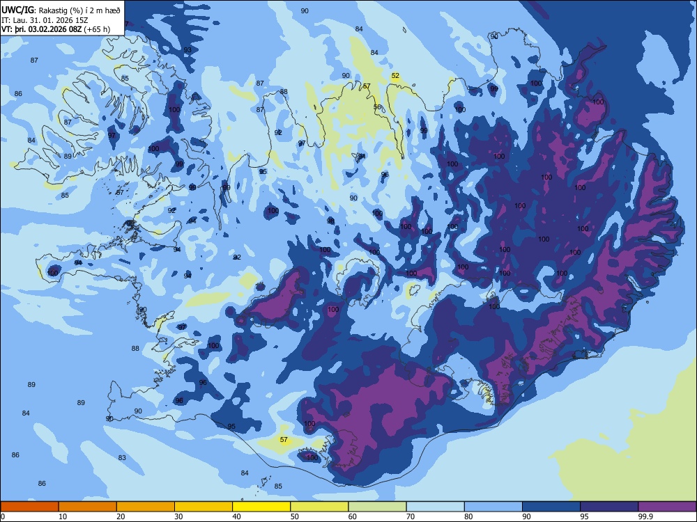
Task: Select the bright yellow 40–50 legend swatch
Action: tap(261, 507)
